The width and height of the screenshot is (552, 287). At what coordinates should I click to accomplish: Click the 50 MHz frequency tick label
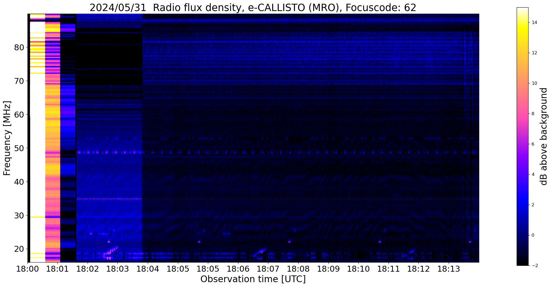[x=19, y=148]
